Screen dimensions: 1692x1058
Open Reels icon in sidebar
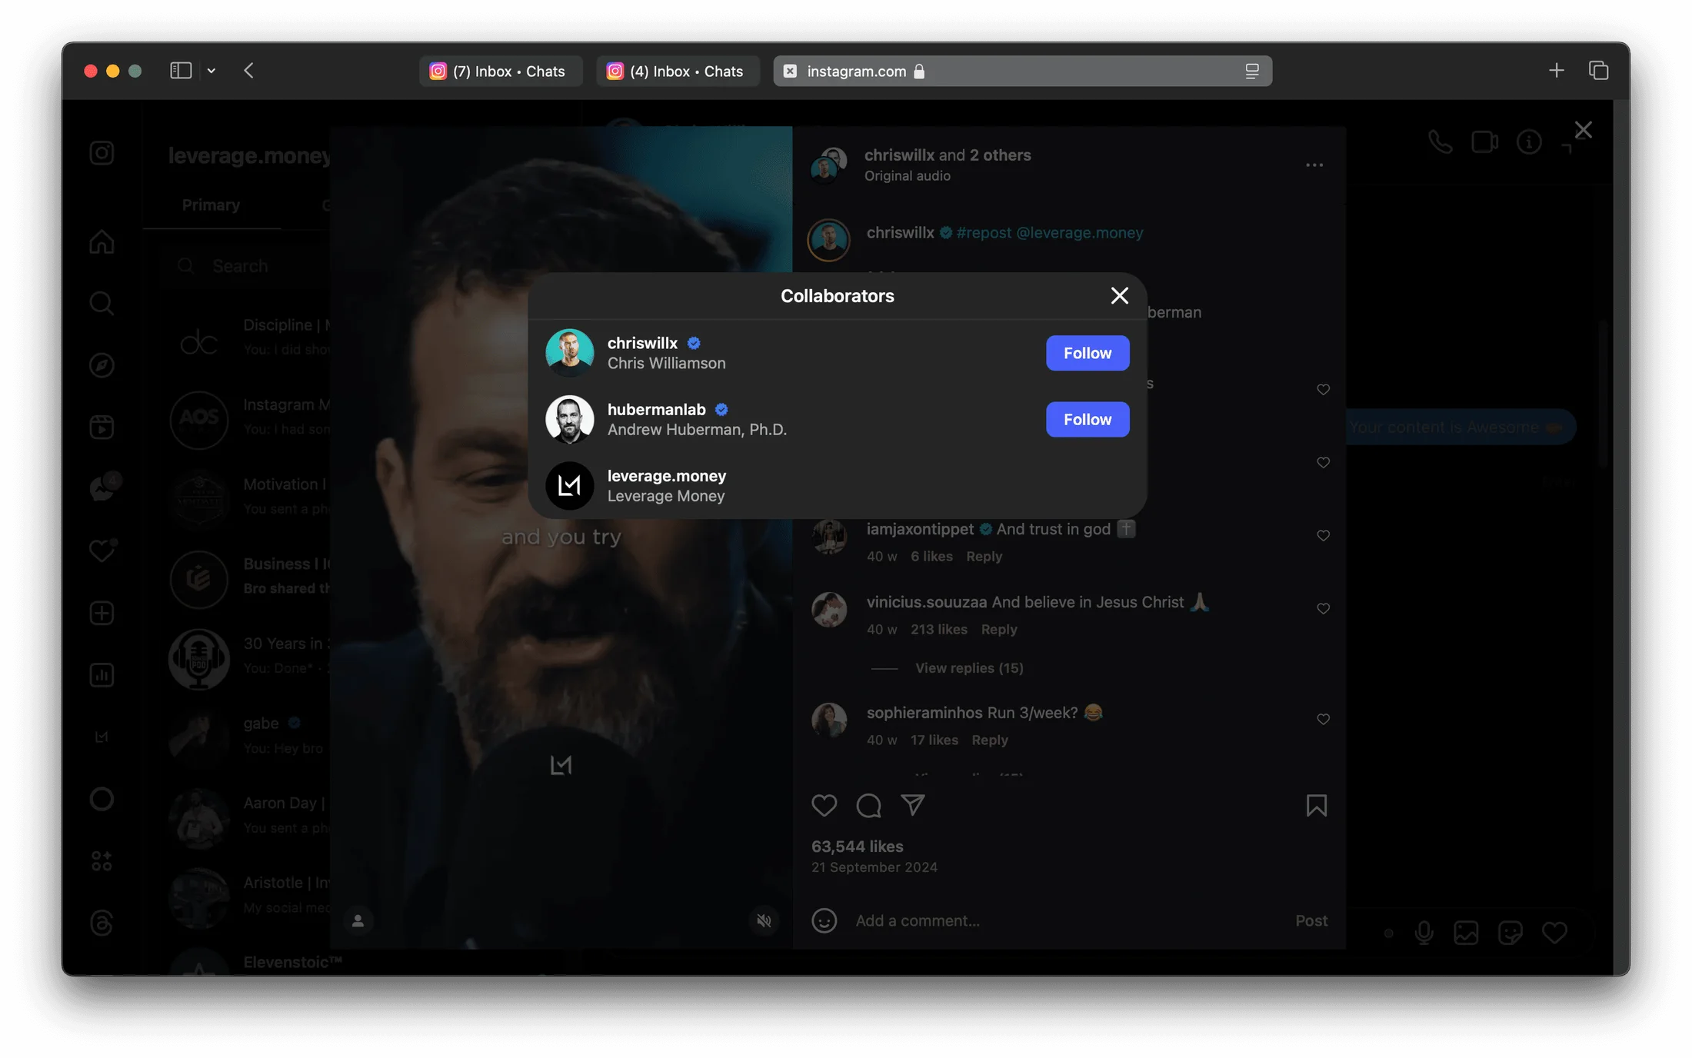pyautogui.click(x=102, y=427)
